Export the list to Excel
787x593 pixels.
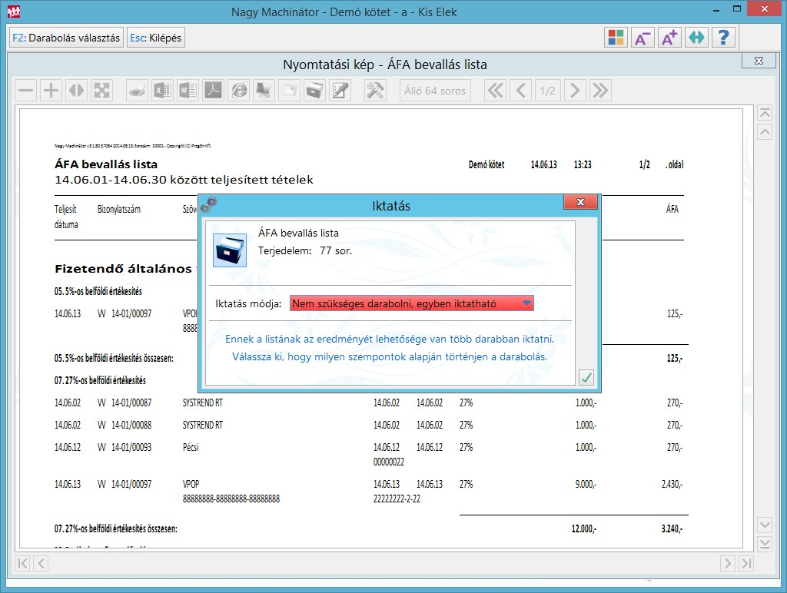coord(162,91)
